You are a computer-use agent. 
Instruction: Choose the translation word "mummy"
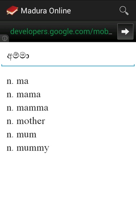pos(33,149)
